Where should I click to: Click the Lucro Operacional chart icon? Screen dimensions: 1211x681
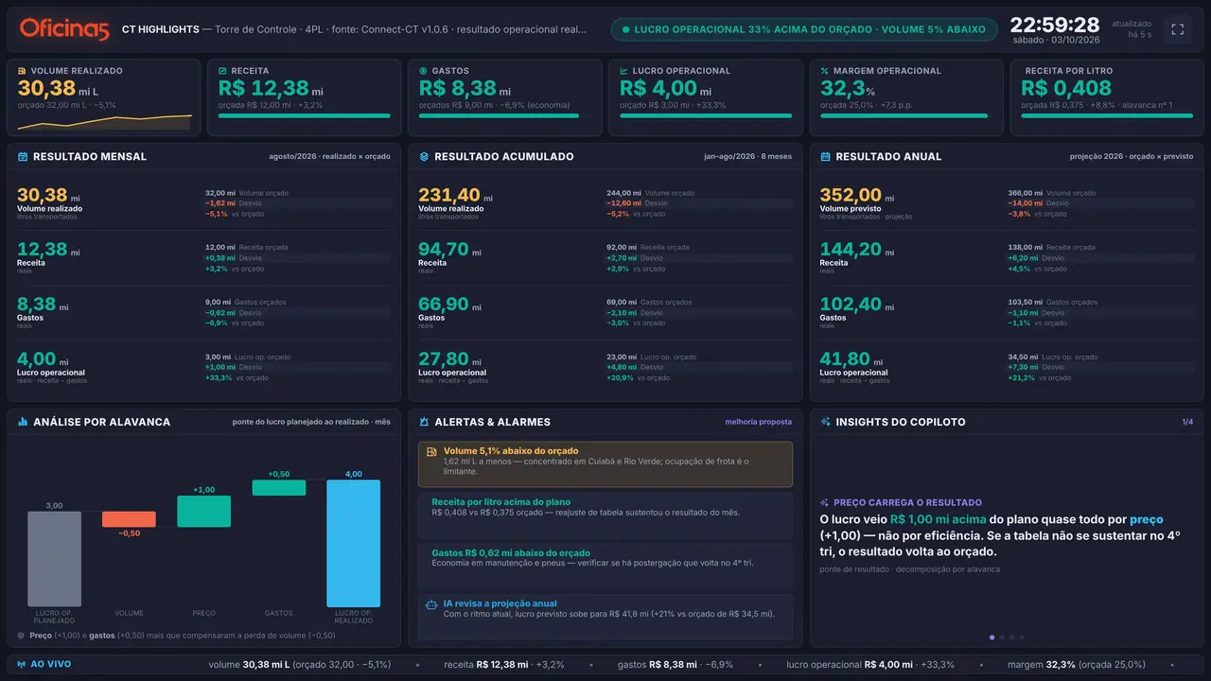coord(624,71)
